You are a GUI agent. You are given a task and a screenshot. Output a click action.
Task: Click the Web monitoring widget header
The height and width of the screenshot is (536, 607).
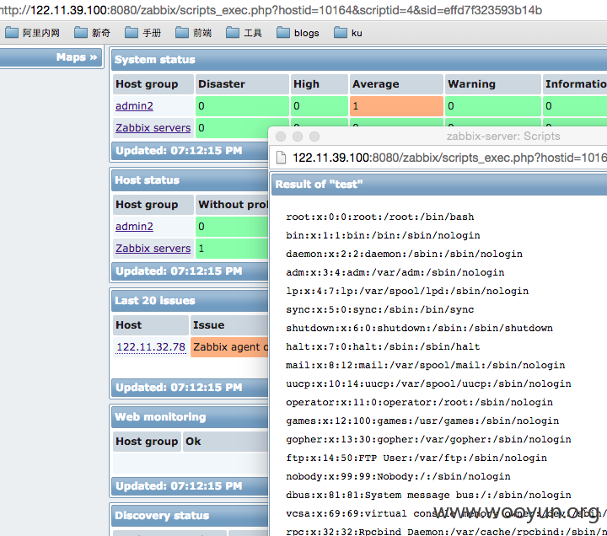(x=190, y=417)
